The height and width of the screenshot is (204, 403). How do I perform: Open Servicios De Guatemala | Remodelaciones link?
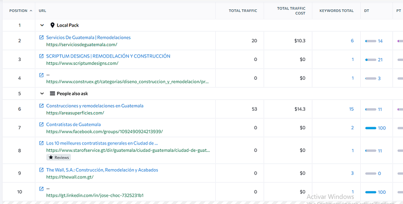click(88, 37)
